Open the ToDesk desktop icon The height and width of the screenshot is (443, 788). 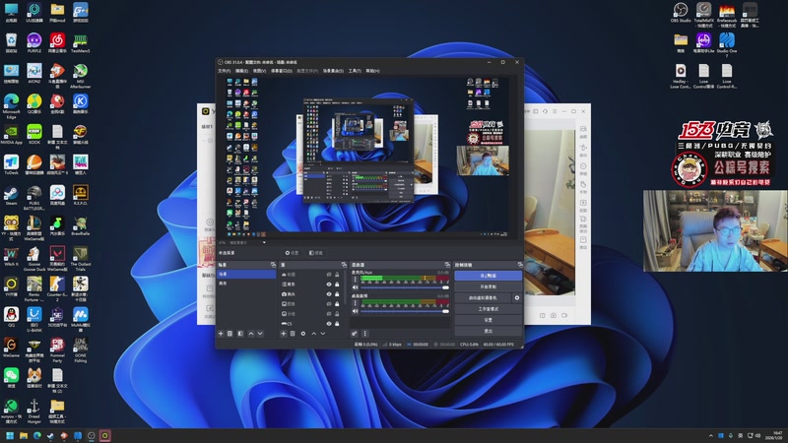click(x=11, y=164)
